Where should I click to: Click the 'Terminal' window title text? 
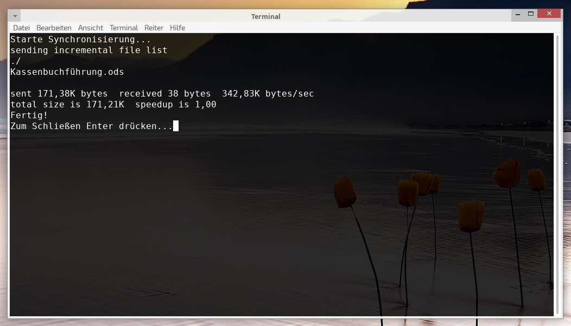[x=266, y=16]
